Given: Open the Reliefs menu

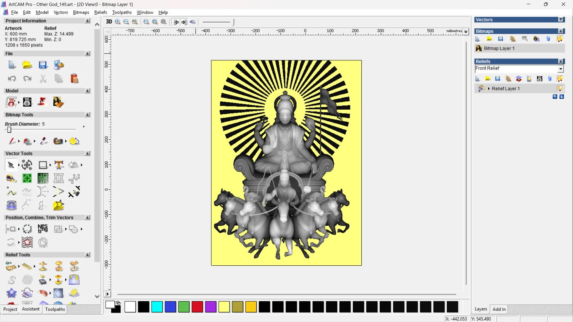Looking at the screenshot, I should [x=101, y=12].
